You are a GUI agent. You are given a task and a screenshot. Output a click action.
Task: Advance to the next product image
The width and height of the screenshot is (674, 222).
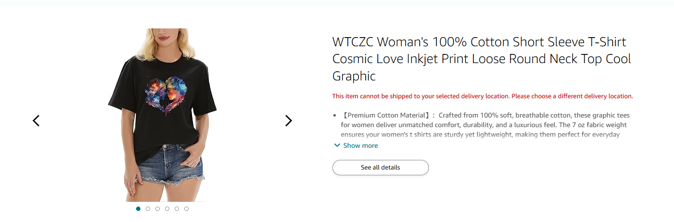[x=289, y=120]
